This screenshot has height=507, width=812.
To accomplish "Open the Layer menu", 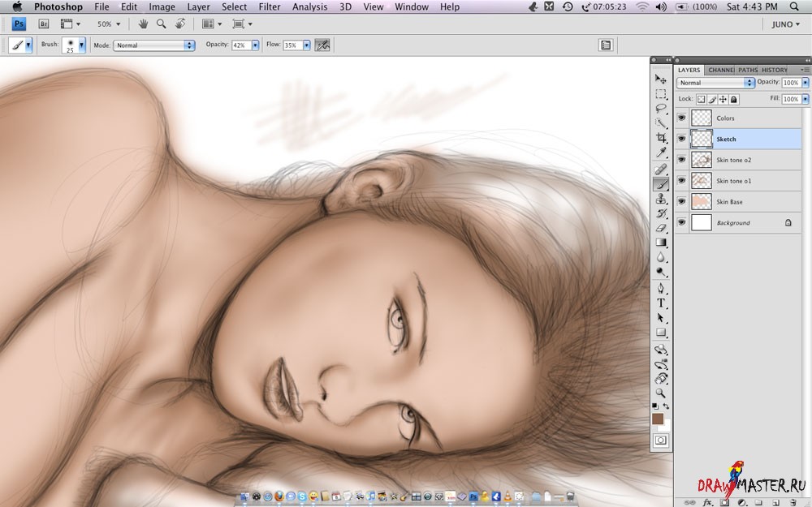I will (x=198, y=6).
